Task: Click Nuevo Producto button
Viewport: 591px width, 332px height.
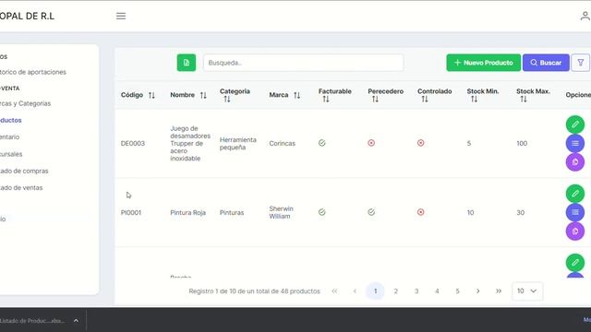Action: tap(484, 63)
